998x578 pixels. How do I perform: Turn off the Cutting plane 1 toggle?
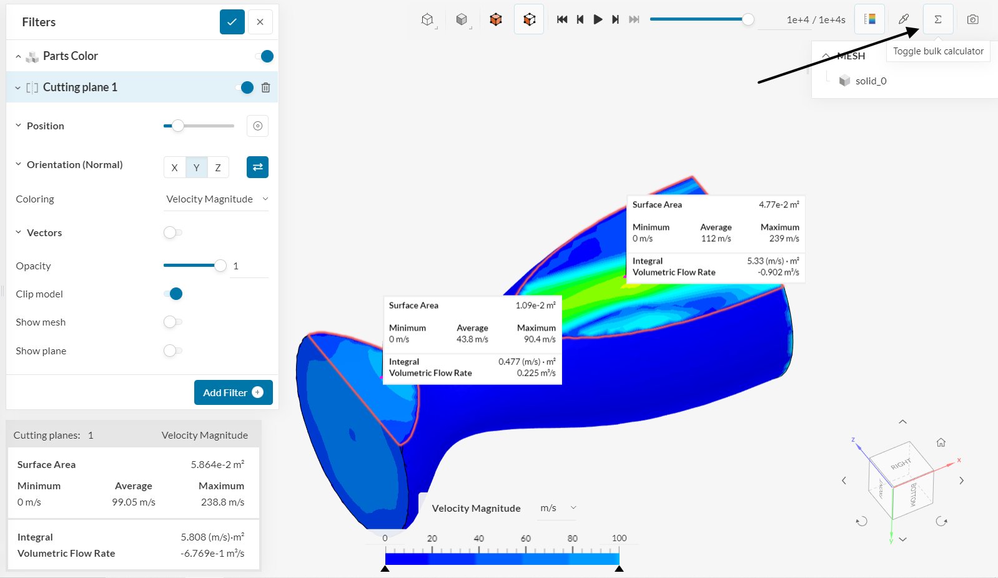pyautogui.click(x=244, y=87)
